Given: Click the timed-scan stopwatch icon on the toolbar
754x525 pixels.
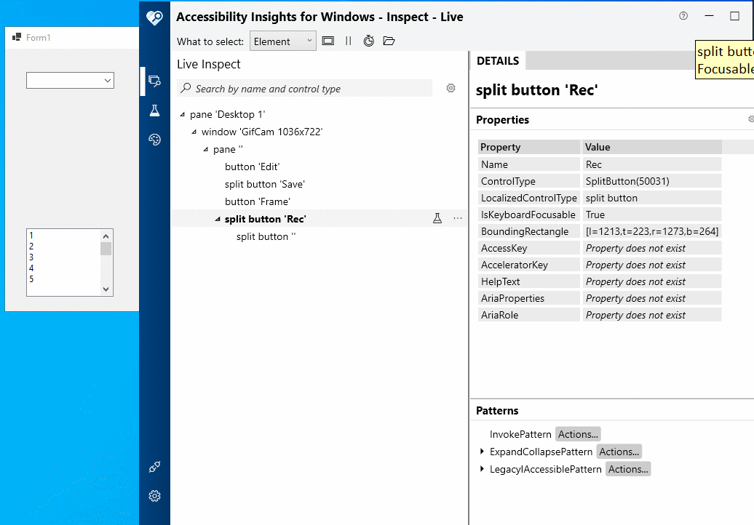Looking at the screenshot, I should pos(368,41).
